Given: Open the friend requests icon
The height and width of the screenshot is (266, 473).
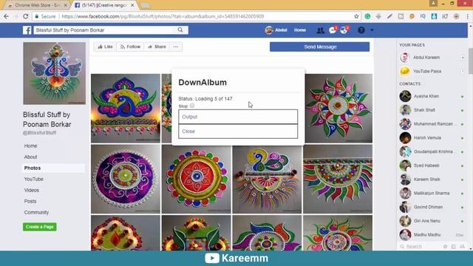Looking at the screenshot, I should point(320,30).
